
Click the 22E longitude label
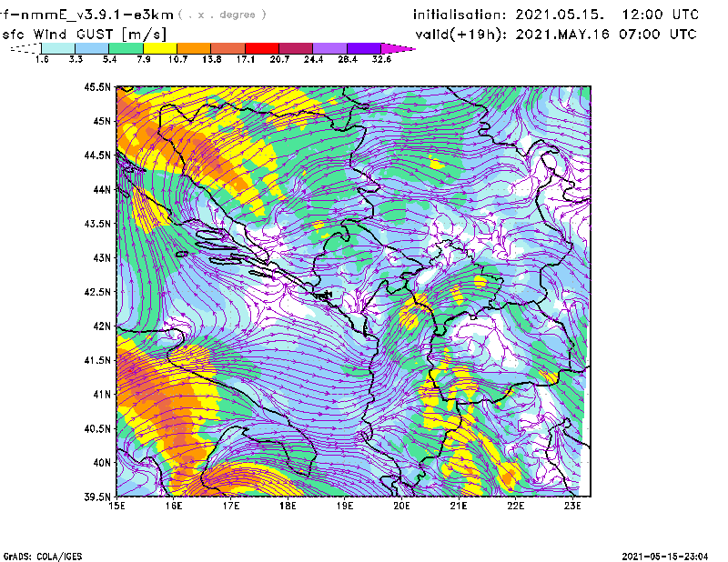(515, 506)
